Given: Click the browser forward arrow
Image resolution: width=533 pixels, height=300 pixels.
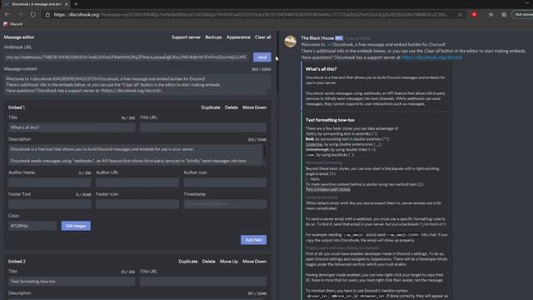Looking at the screenshot, I should [20, 15].
